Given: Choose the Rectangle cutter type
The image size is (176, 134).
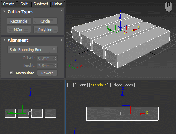Looking at the screenshot, I should [19, 21].
